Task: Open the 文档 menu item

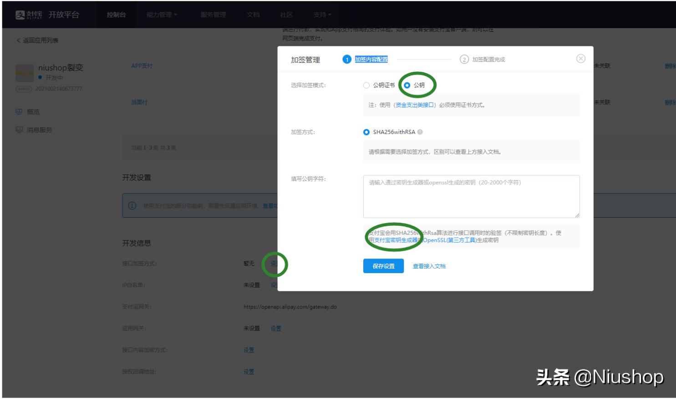Action: click(x=253, y=15)
